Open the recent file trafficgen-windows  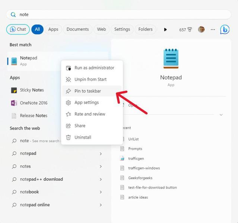pyautogui.click(x=144, y=168)
